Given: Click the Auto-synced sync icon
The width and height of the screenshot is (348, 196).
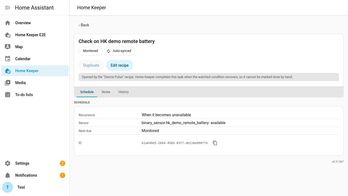Looking at the screenshot, I should tap(108, 51).
